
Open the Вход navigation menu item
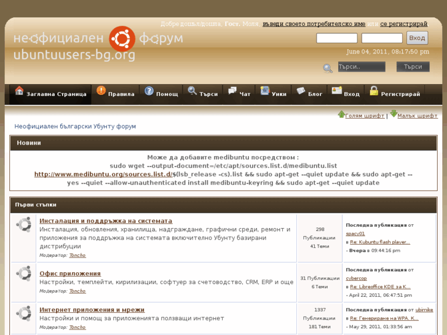(x=346, y=94)
